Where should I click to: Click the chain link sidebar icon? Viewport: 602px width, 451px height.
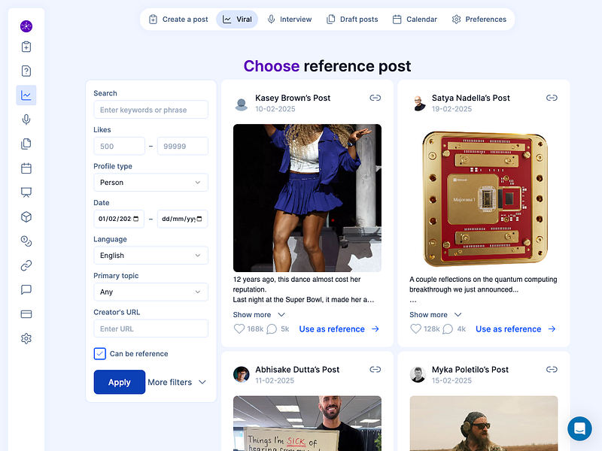point(26,265)
